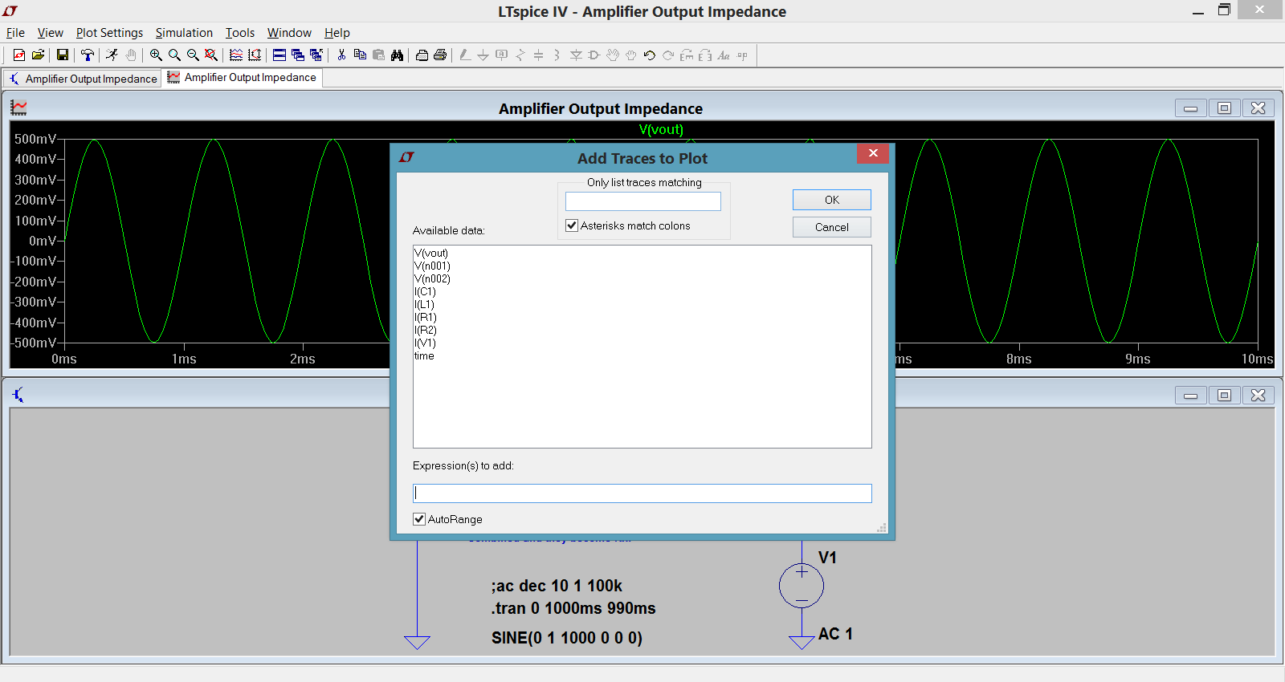
Task: Click the Undo arrow icon
Action: coord(650,55)
